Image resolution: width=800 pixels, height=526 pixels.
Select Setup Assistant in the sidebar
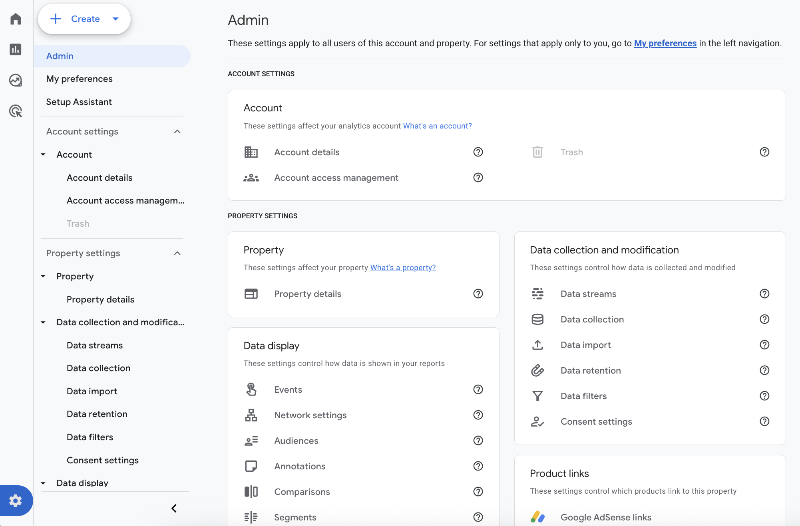[79, 102]
